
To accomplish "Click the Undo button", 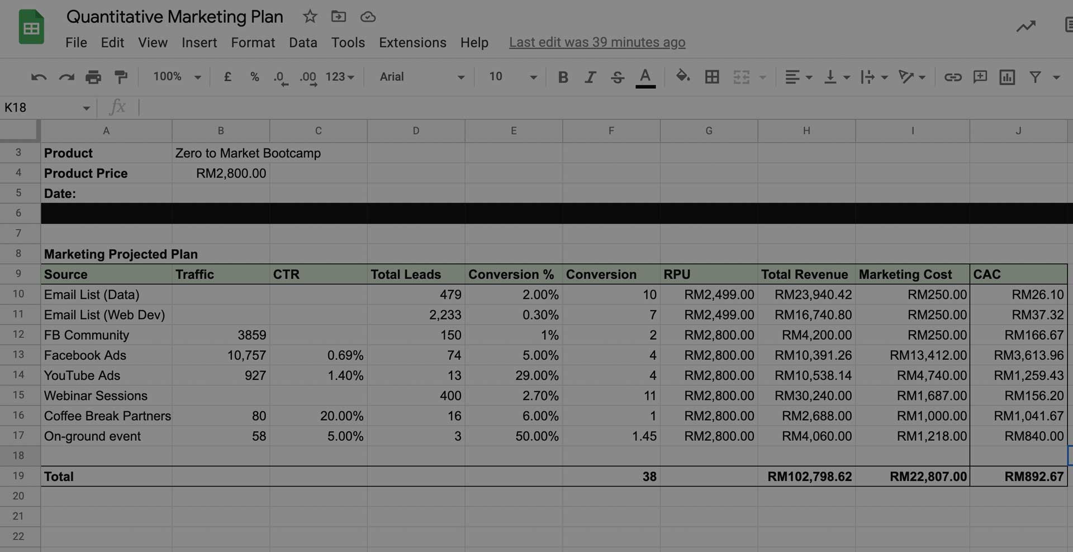I will coord(38,77).
